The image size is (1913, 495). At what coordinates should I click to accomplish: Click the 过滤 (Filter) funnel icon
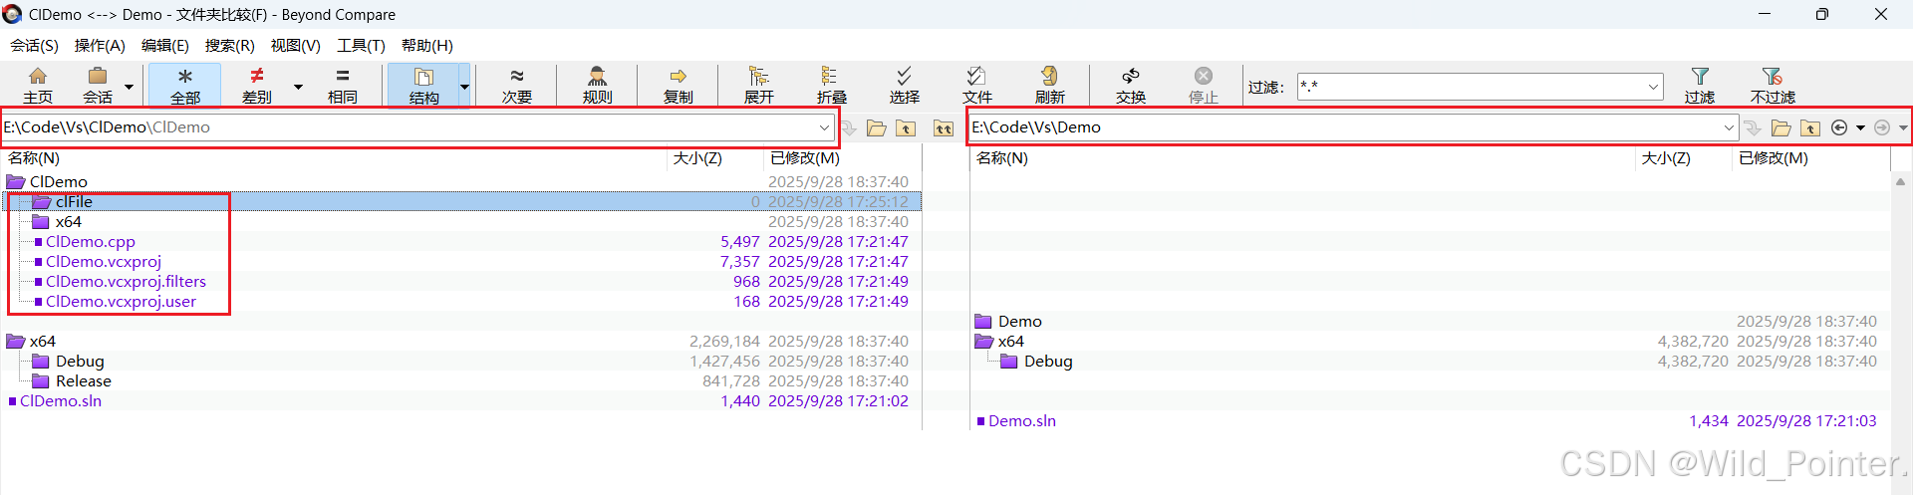tap(1700, 86)
